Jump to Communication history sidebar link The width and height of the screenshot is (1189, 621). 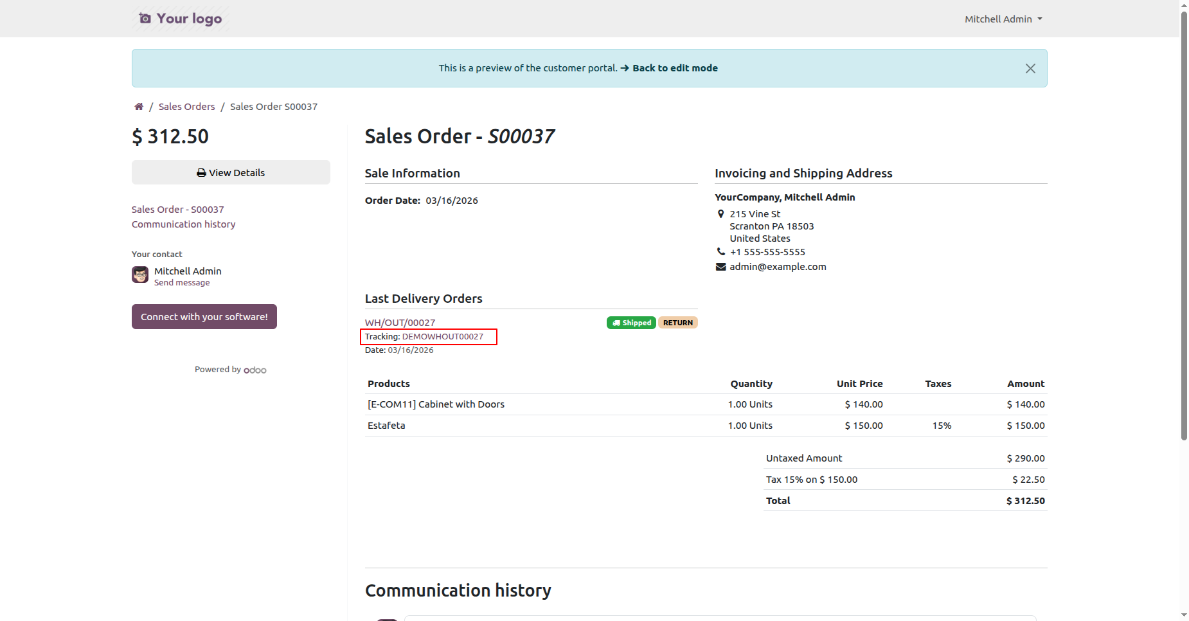[x=183, y=224]
